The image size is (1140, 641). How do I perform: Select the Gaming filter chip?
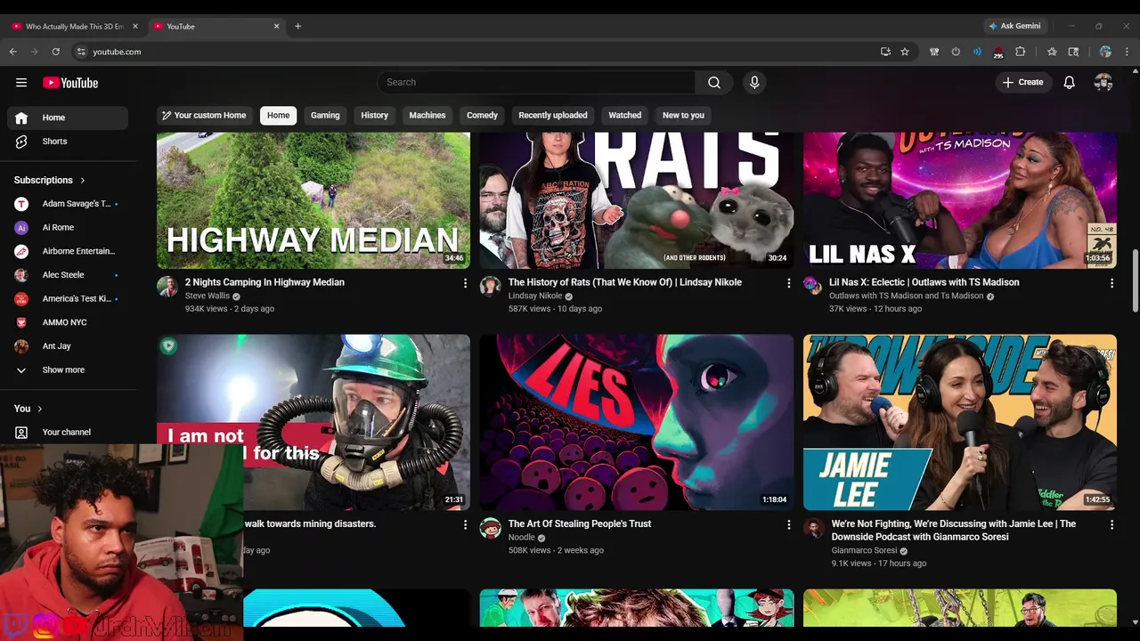[x=325, y=115]
